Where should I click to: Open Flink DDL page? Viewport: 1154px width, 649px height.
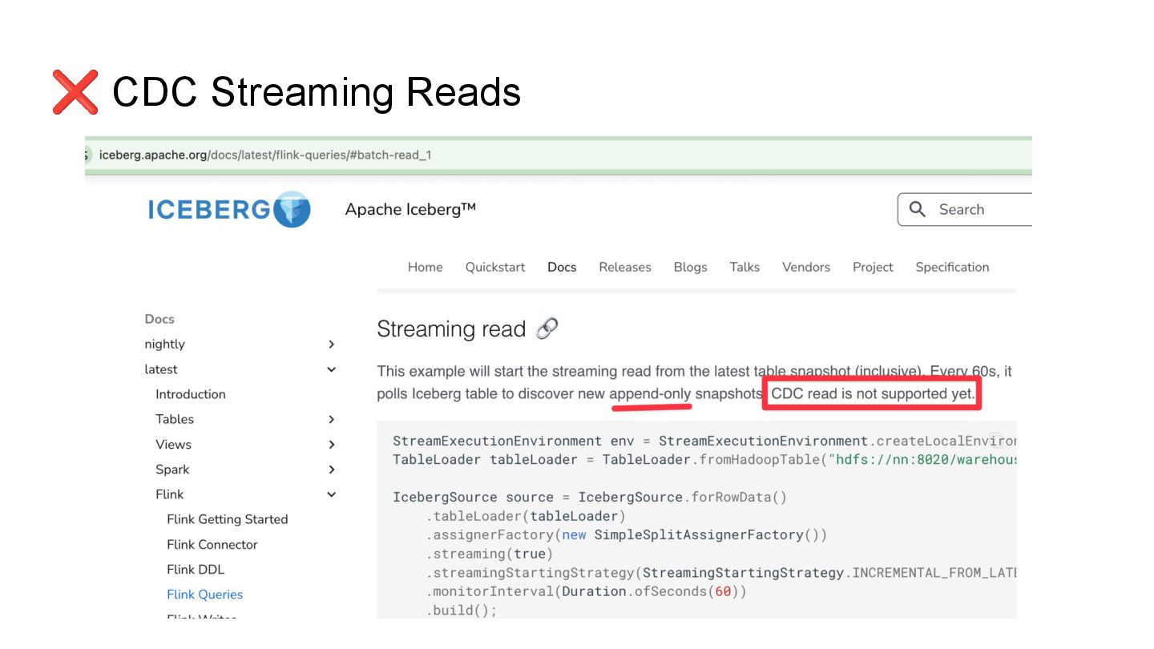(x=196, y=569)
